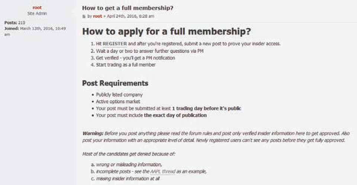The image size is (357, 185).
Task: Click the "Post Requirements" heading
Action: (x=115, y=83)
